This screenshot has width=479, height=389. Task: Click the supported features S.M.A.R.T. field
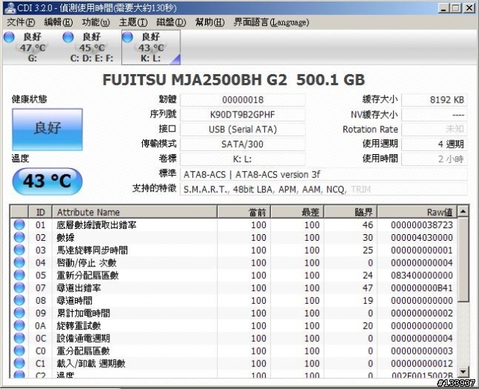(x=323, y=189)
